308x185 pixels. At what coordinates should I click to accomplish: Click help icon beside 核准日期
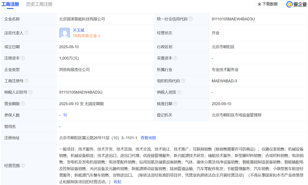[x=175, y=104]
